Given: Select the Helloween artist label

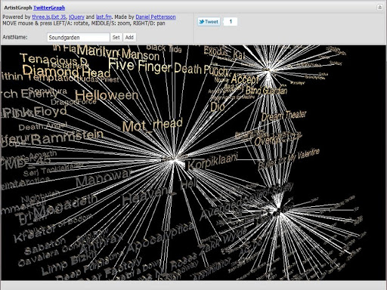Looking at the screenshot, I should 107,95.
